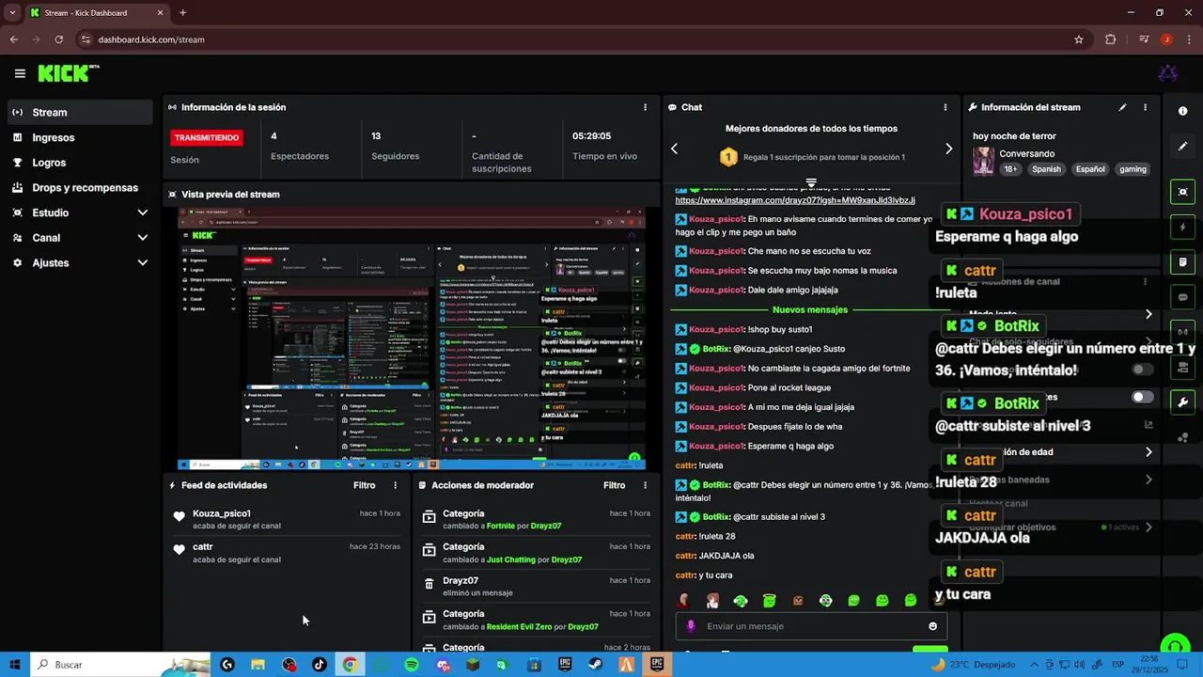Insert the first avatar emote in emote row
The width and height of the screenshot is (1203, 677).
[684, 600]
